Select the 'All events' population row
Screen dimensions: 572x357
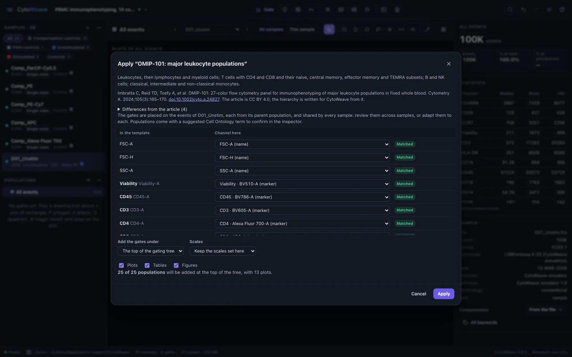pos(53,192)
